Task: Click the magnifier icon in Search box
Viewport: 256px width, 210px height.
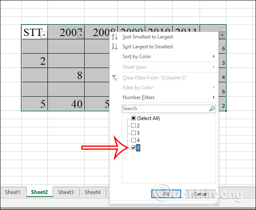Action: tap(212, 109)
